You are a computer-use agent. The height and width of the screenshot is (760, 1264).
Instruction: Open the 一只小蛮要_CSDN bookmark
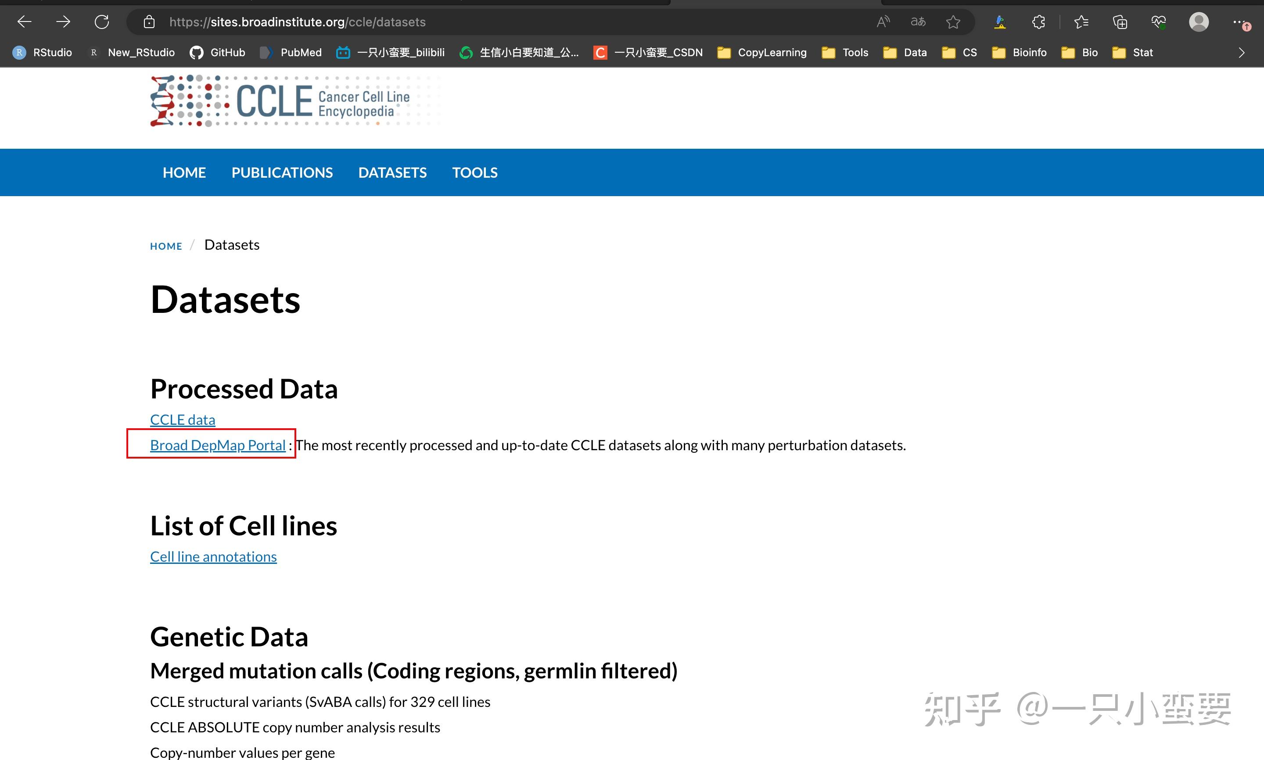648,52
